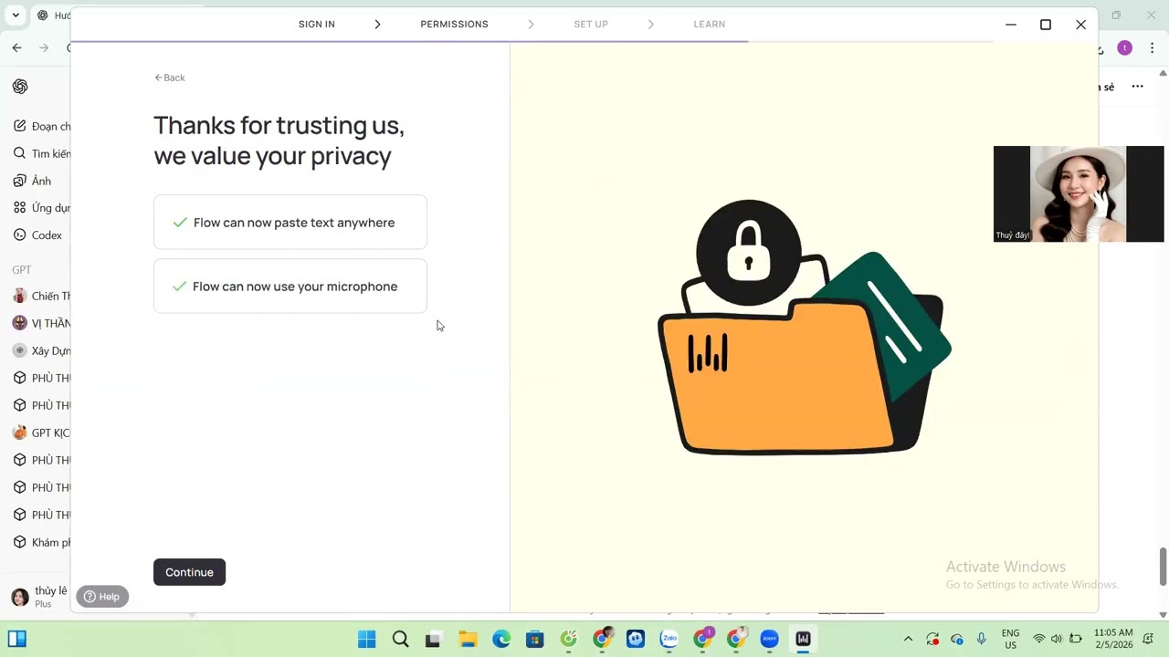
Task: Open the Chiến Th GPT in sidebar
Action: (x=41, y=296)
